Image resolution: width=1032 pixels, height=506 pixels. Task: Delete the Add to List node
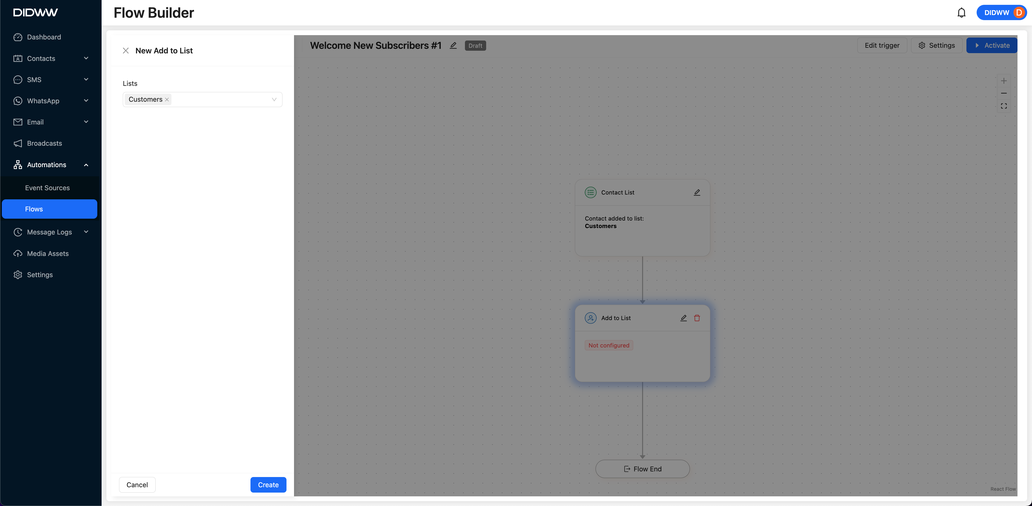coord(697,318)
